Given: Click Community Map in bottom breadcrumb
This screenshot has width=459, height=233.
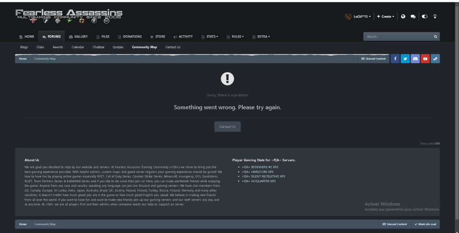Looking at the screenshot, I should (x=45, y=224).
